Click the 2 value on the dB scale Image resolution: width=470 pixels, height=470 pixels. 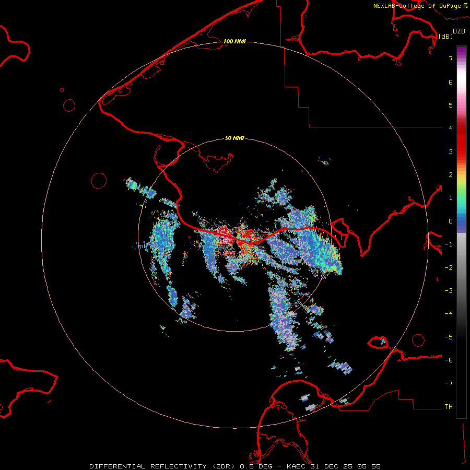pos(451,175)
